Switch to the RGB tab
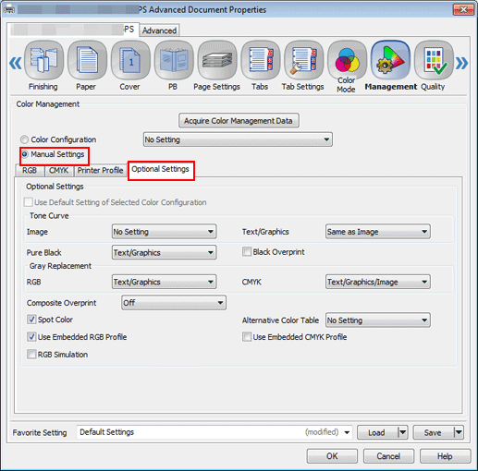Viewport: 478px width, 471px height. tap(30, 171)
